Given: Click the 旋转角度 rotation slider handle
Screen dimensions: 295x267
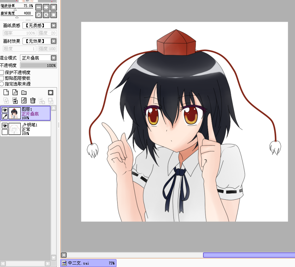Looking at the screenshot, I should (x=17, y=17).
